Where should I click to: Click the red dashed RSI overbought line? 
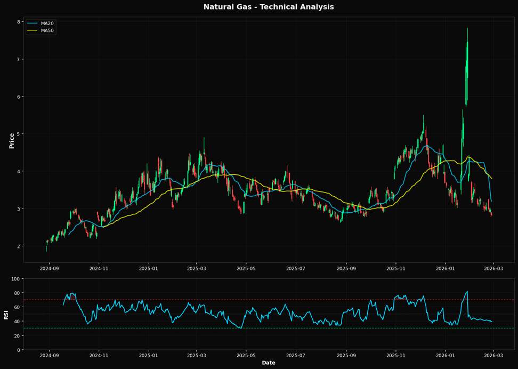tap(269, 300)
